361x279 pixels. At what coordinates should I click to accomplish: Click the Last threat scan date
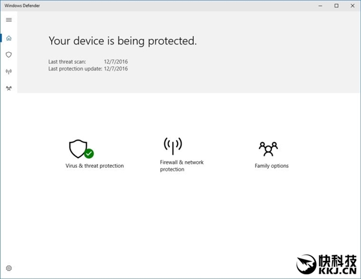(x=116, y=62)
